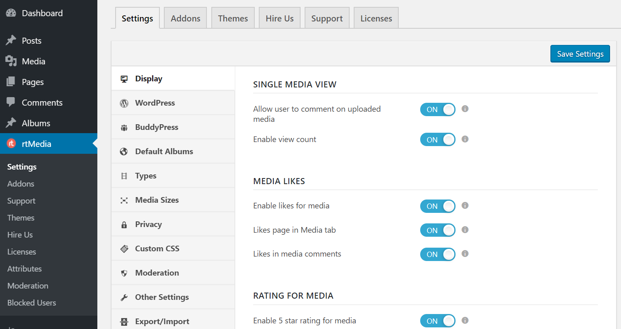Navigate to Comments in the dashboard sidebar
The height and width of the screenshot is (329, 621).
pyautogui.click(x=42, y=102)
